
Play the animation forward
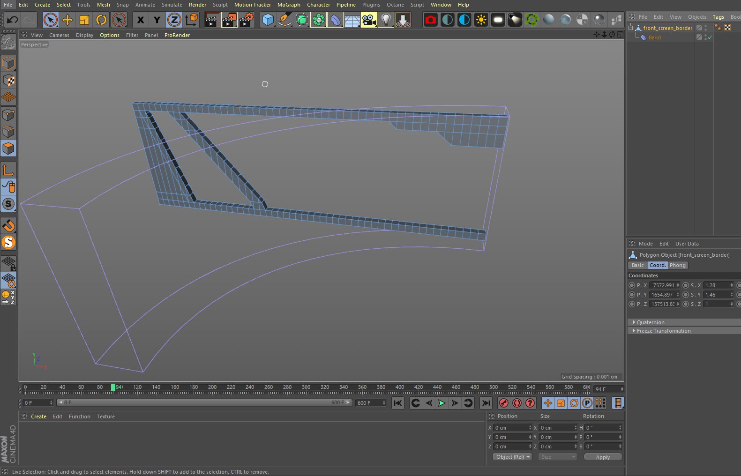442,403
